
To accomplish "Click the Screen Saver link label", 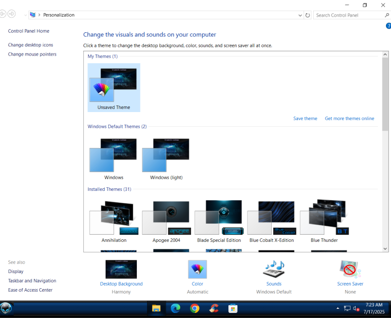I will [x=350, y=284].
